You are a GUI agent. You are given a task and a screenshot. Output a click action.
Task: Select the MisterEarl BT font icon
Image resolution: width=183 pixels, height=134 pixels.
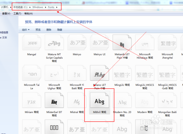coord(54,100)
